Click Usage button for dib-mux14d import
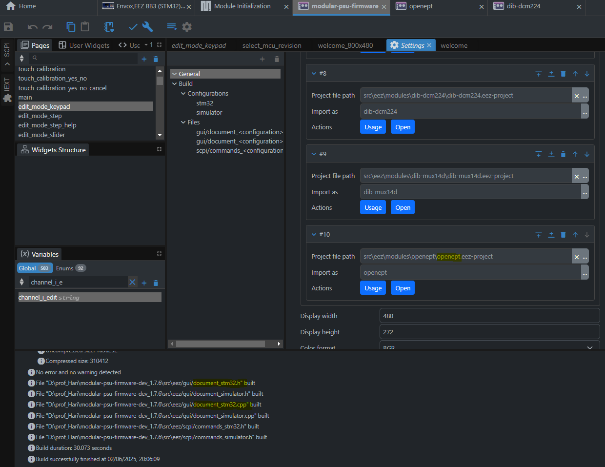The height and width of the screenshot is (467, 605). [373, 207]
